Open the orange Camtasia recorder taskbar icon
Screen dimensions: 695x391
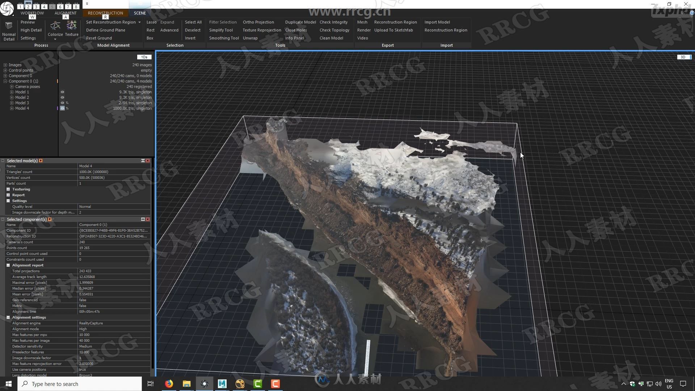(275, 384)
